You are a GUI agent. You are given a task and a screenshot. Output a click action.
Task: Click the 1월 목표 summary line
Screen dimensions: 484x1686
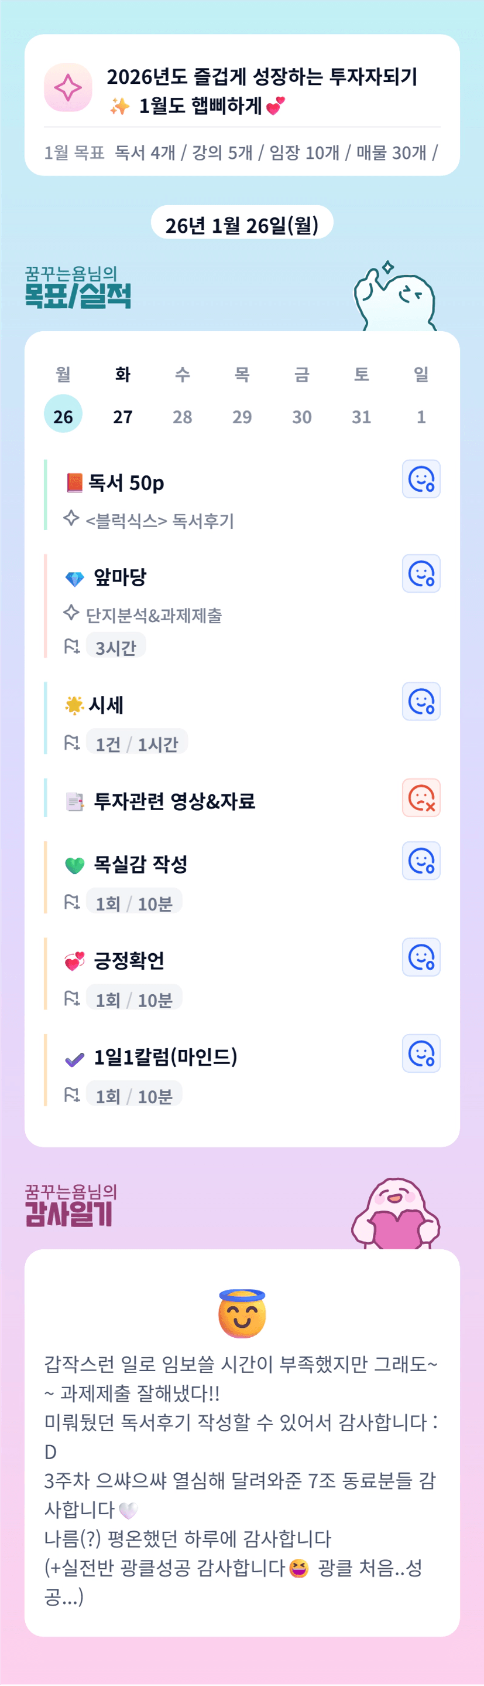coord(241,152)
